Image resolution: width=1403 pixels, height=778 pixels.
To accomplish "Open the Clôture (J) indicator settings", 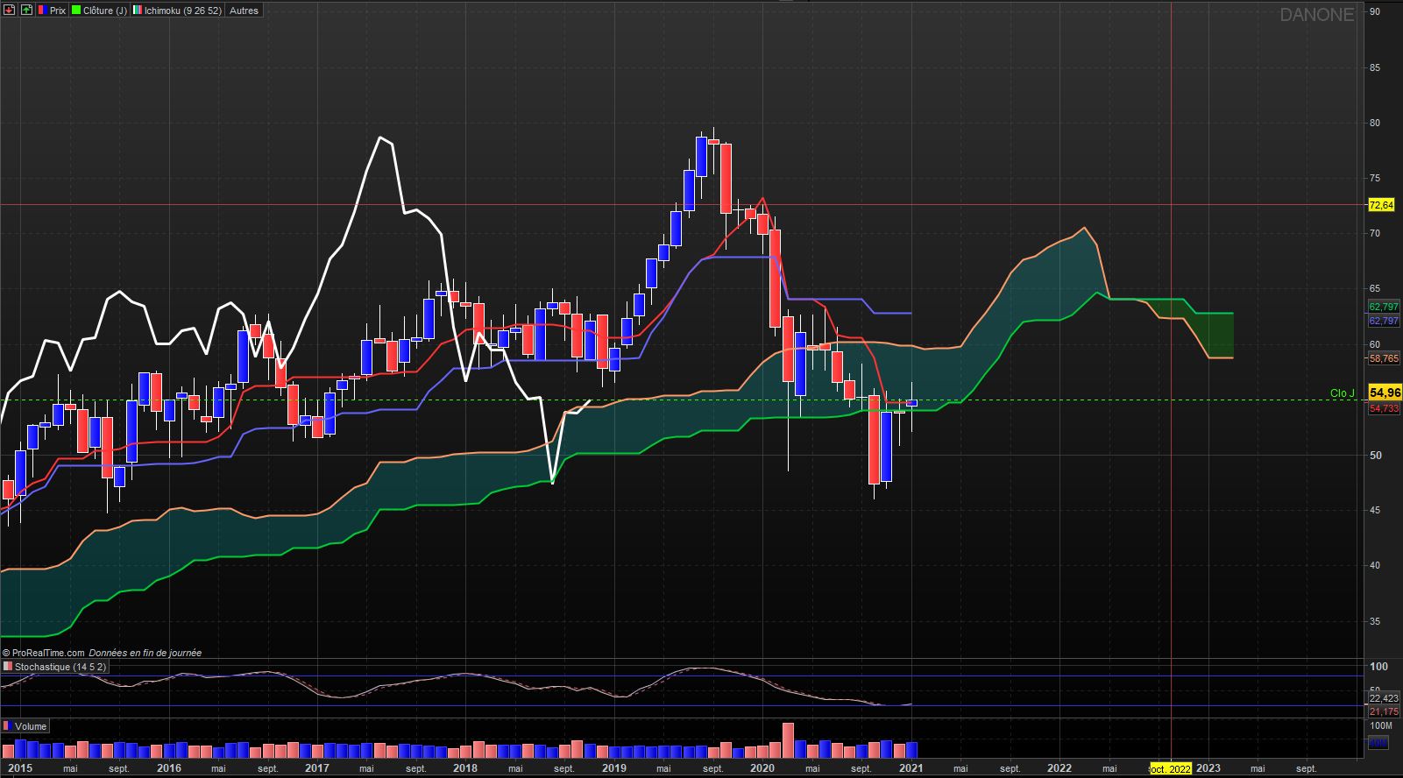I will tap(99, 11).
